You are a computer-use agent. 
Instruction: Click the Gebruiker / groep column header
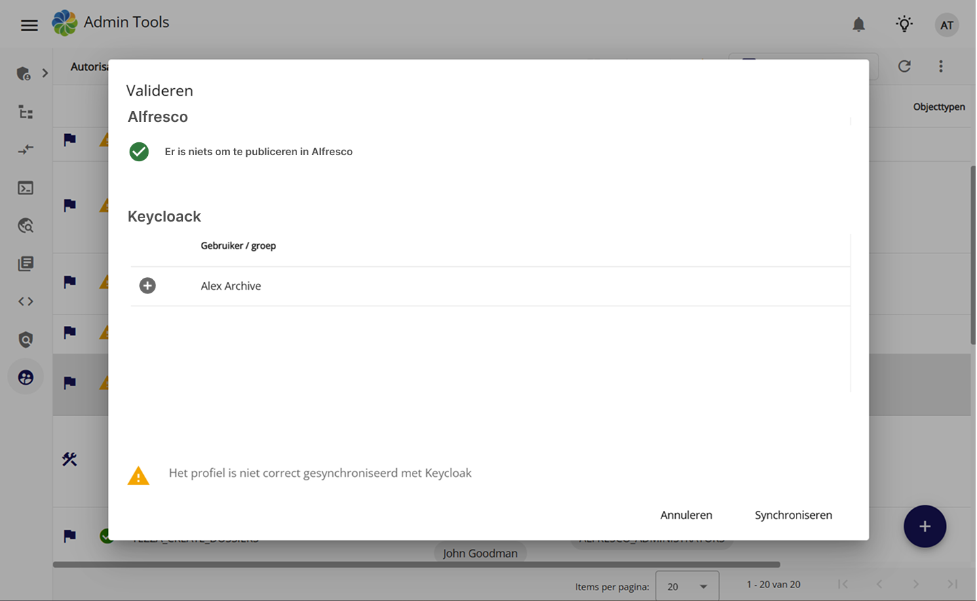click(x=238, y=246)
